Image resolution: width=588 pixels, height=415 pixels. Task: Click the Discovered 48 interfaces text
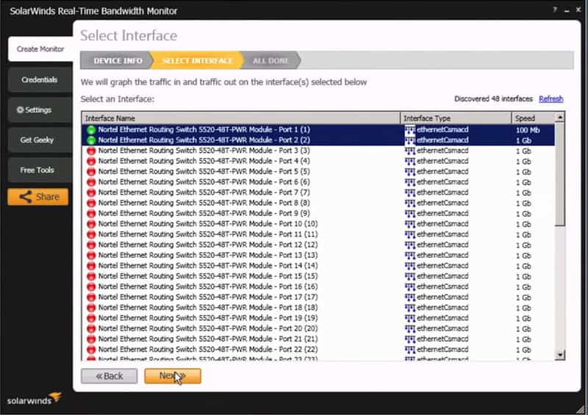pyautogui.click(x=493, y=99)
